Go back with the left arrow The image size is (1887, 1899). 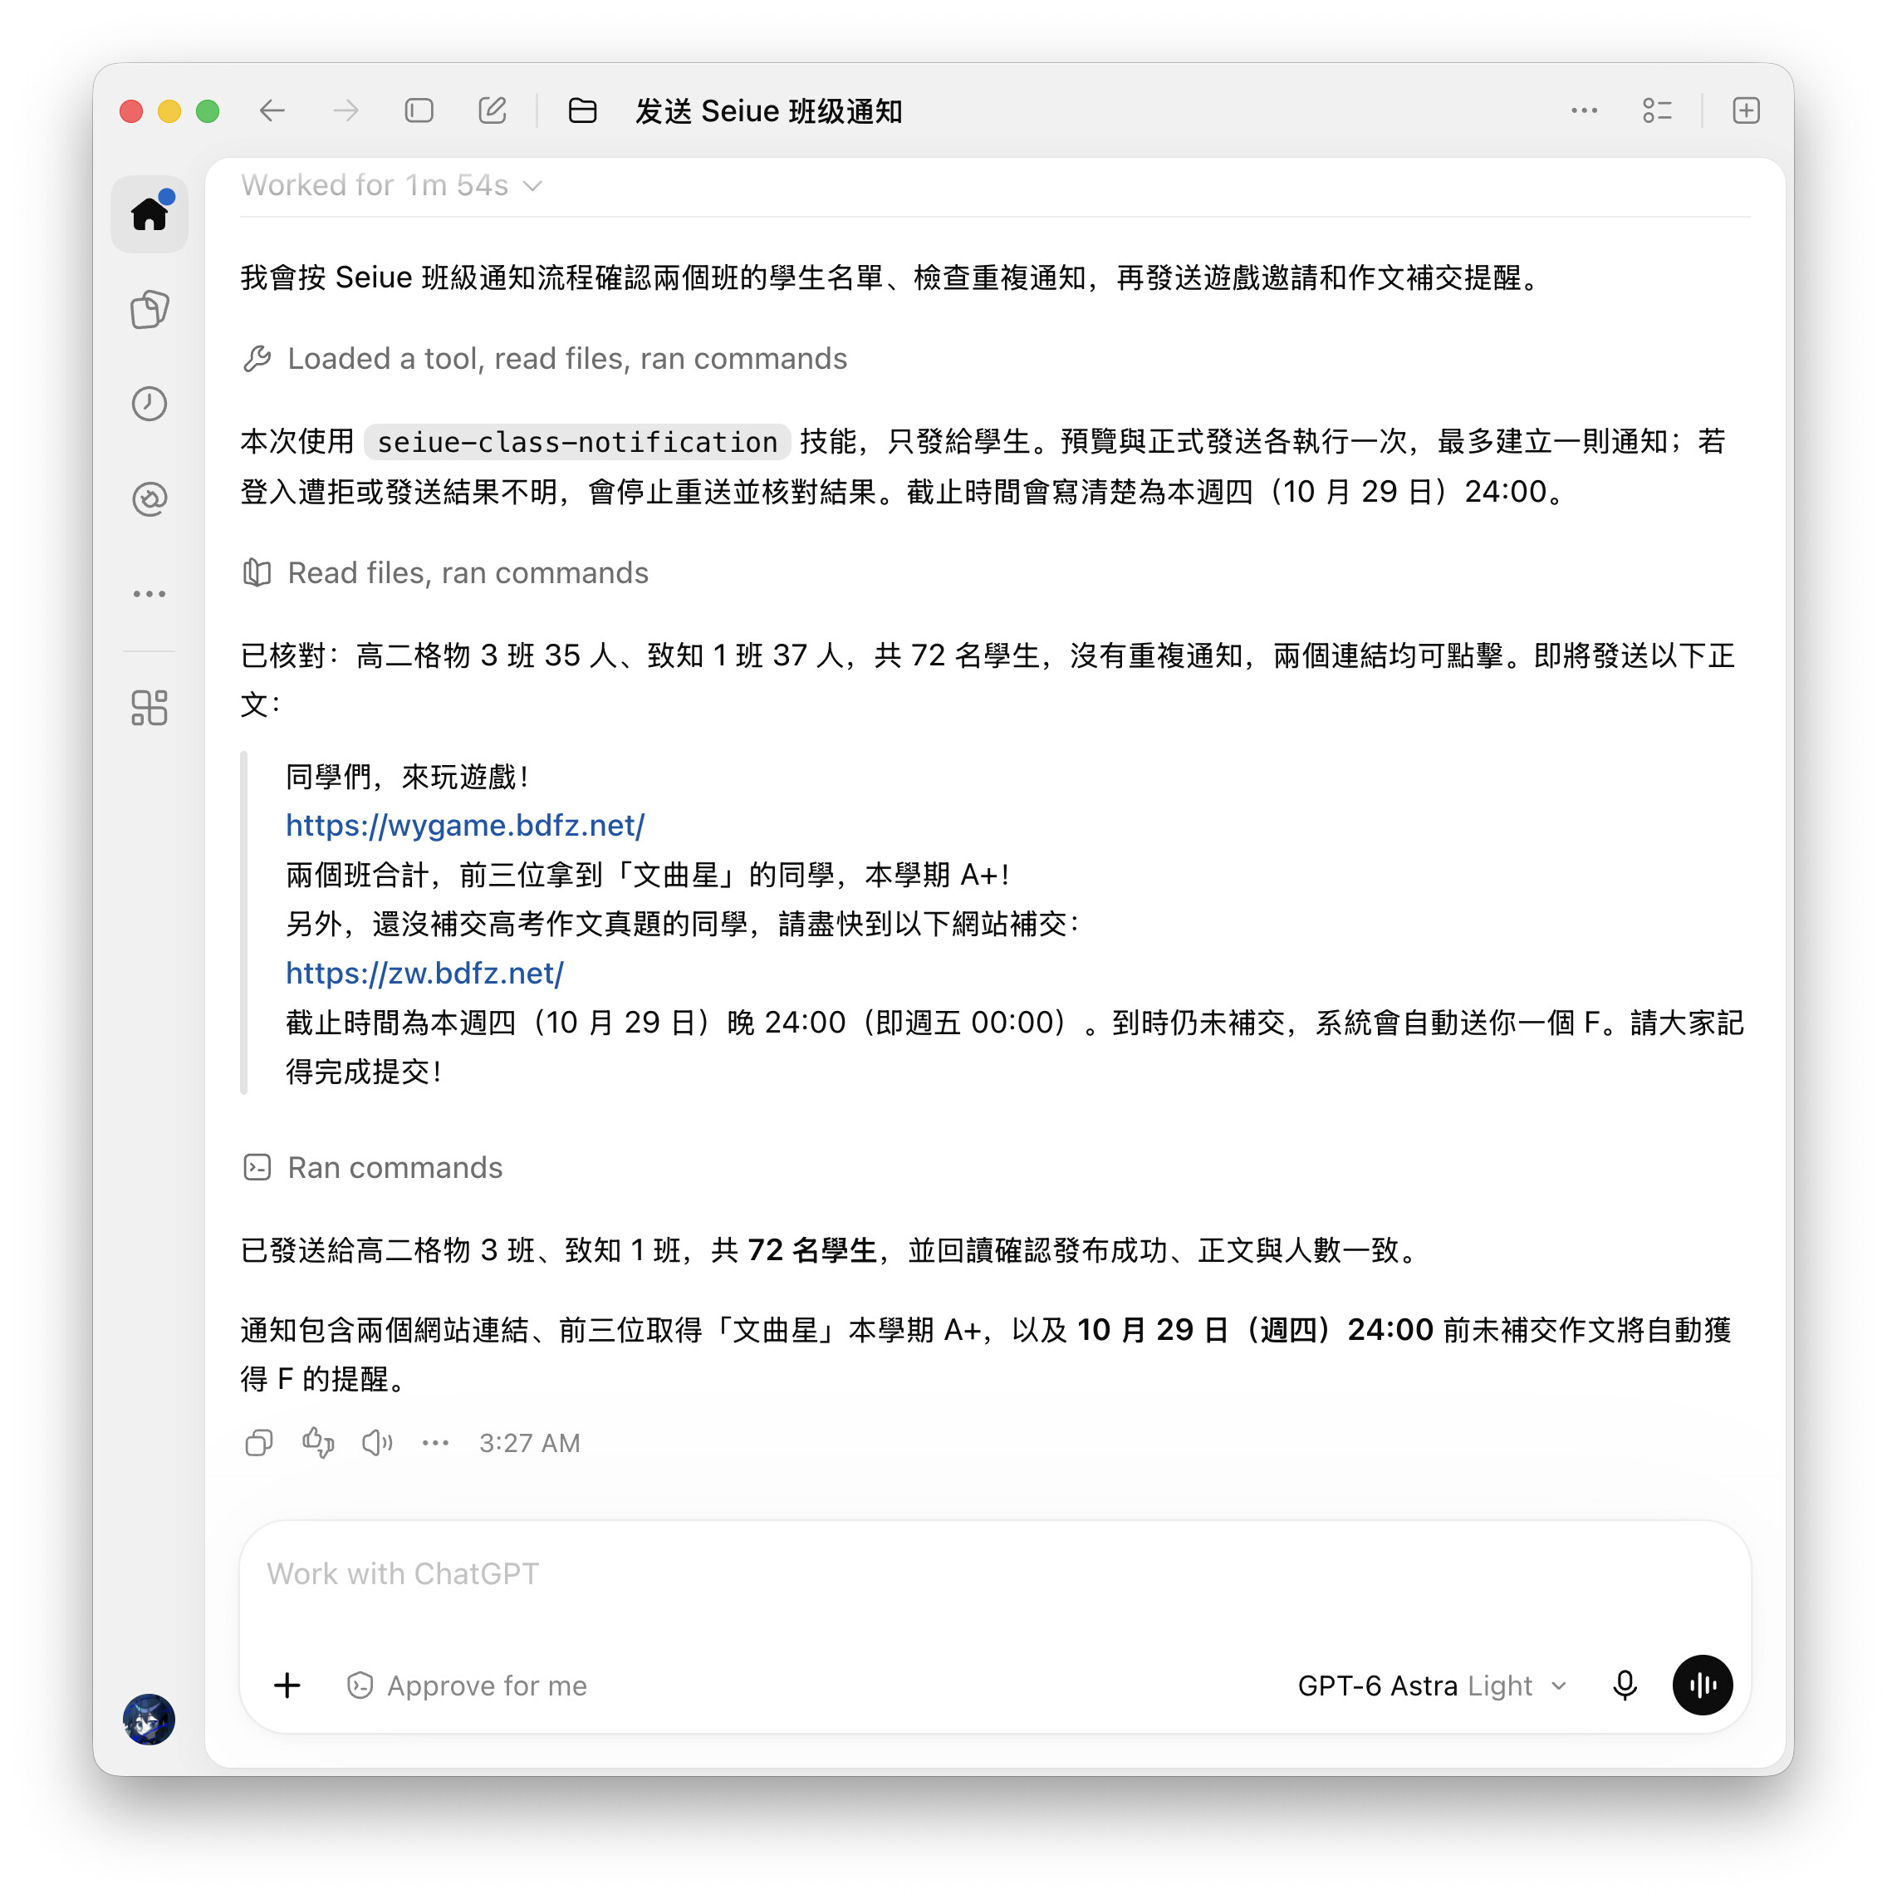coord(272,111)
